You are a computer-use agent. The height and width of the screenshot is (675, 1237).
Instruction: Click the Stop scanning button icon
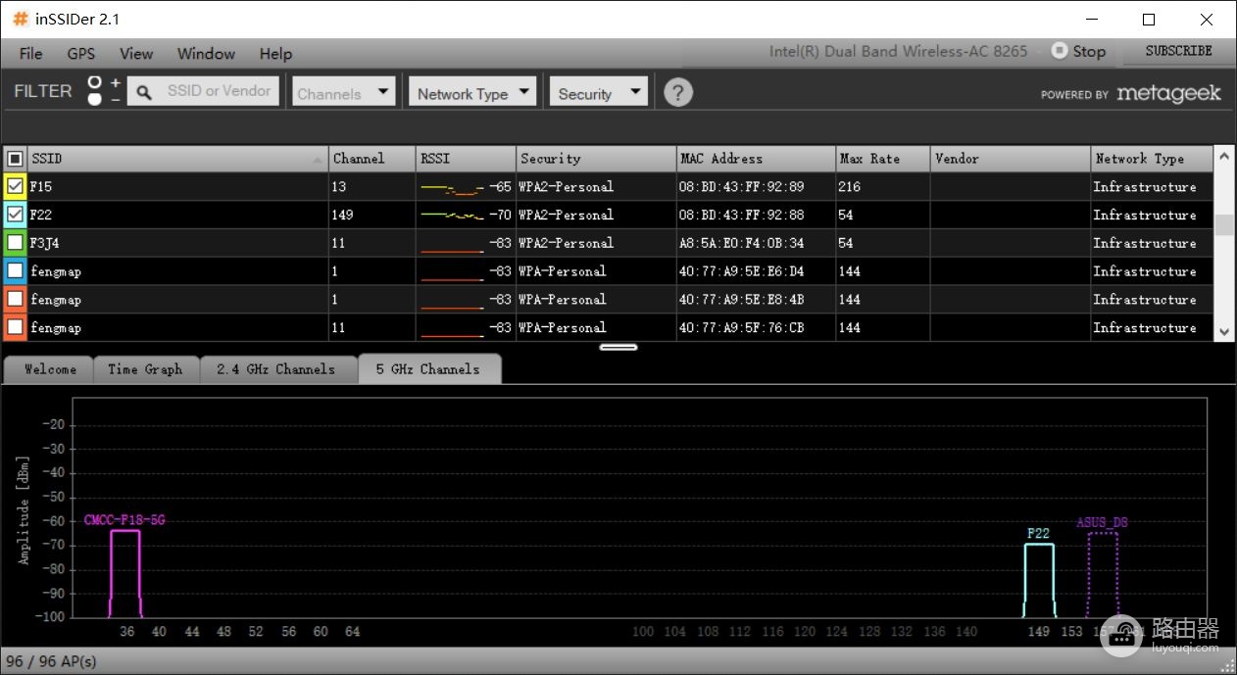tap(1060, 50)
